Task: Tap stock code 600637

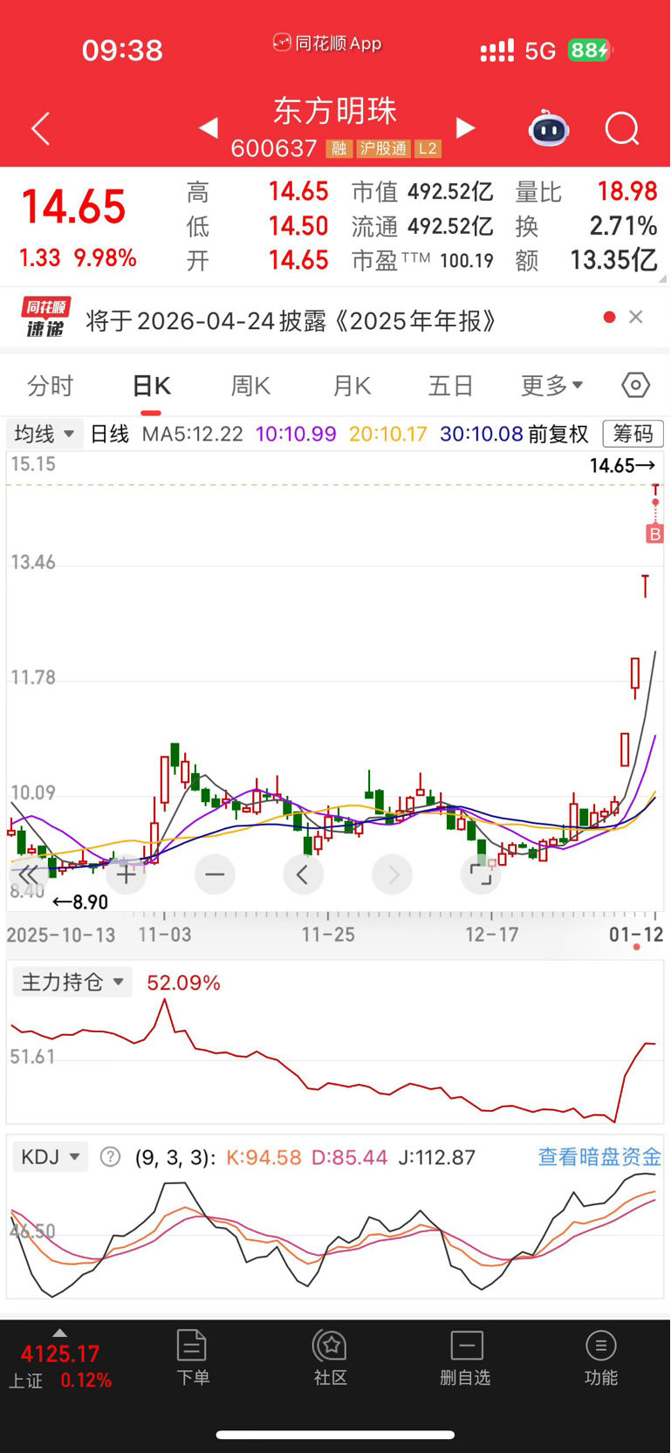Action: (x=274, y=148)
